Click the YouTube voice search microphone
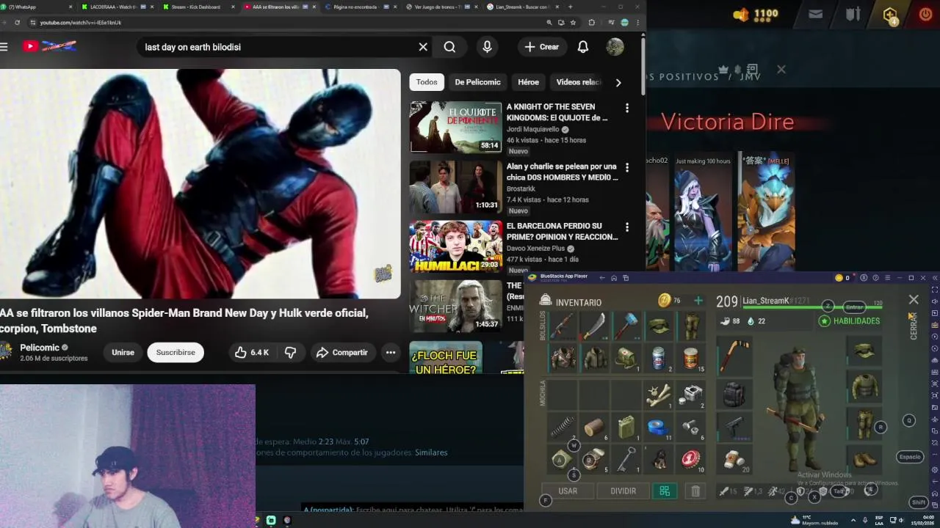The image size is (940, 528). (x=487, y=47)
